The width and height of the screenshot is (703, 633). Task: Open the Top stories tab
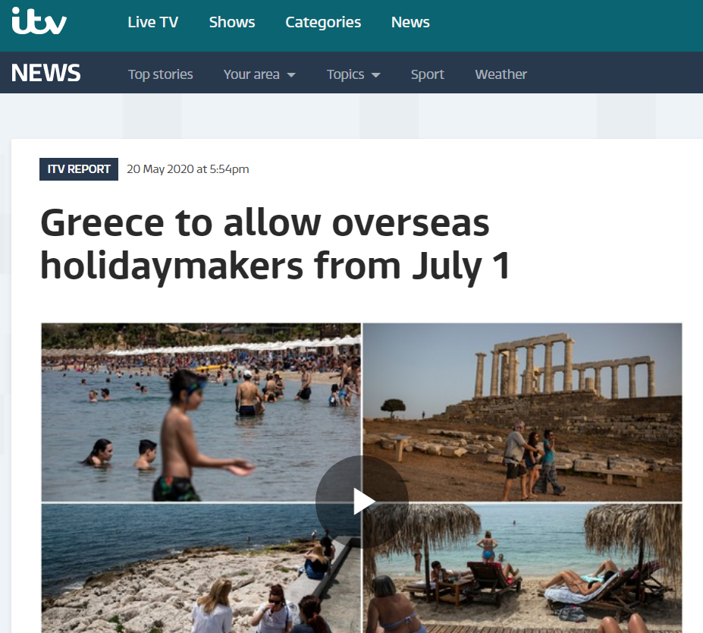point(161,74)
